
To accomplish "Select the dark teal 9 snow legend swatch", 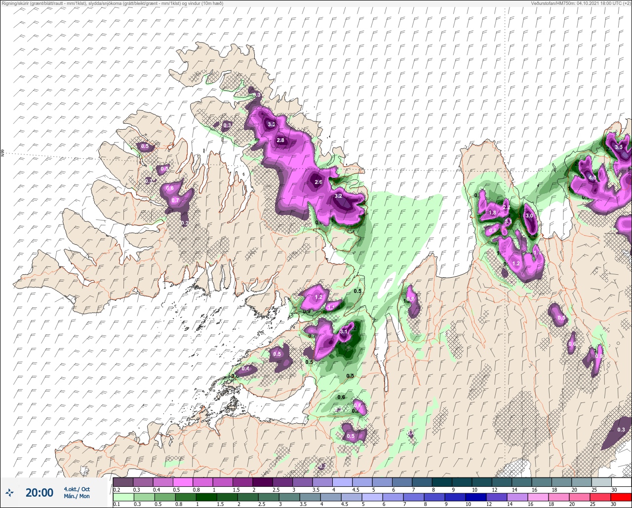I will [x=462, y=481].
